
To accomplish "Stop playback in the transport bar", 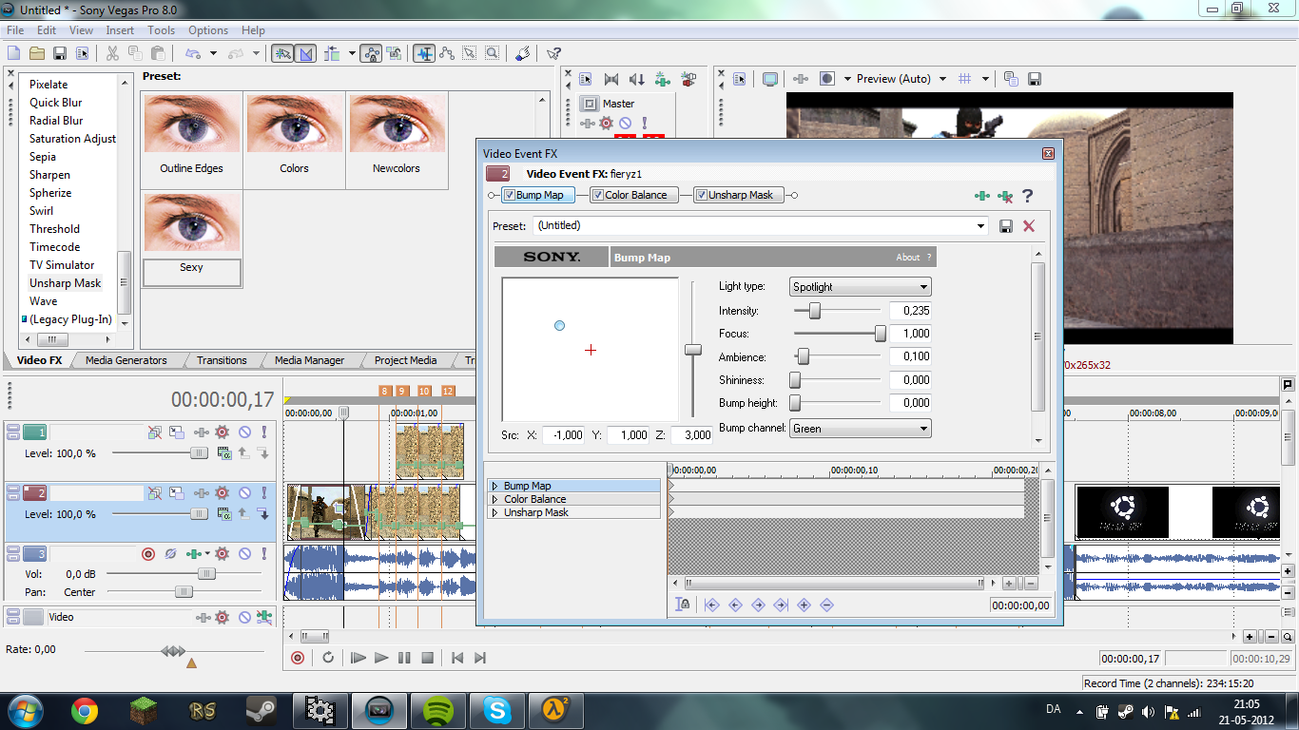I will 428,658.
